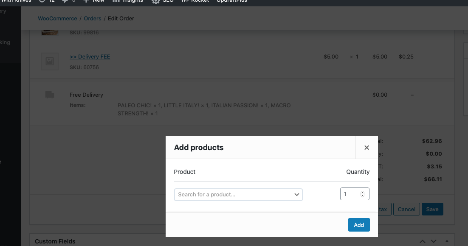Open the Delivery FEE product link

[x=90, y=57]
